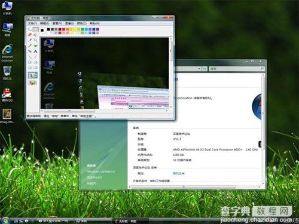Viewport: 299px width, 224px height.
Task: Select the Rectangle shape tool
Action: click(30, 62)
